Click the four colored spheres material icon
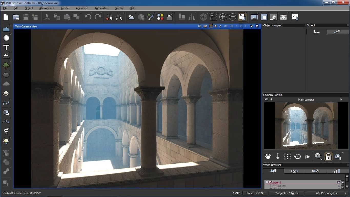Image resolution: width=350 pixels, height=197 pixels. click(x=160, y=17)
